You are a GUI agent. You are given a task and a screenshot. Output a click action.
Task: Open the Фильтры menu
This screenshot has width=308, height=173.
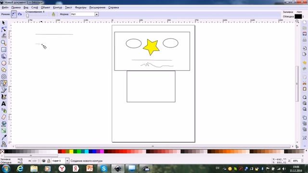click(80, 8)
